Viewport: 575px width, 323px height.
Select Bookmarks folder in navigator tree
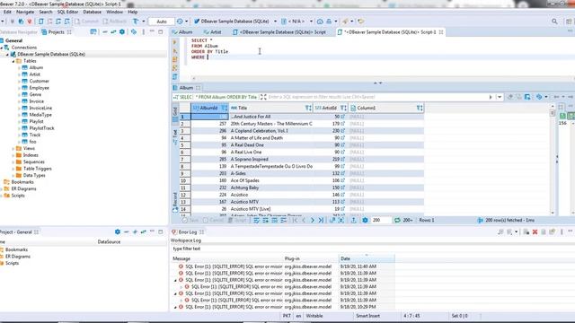tap(22, 182)
